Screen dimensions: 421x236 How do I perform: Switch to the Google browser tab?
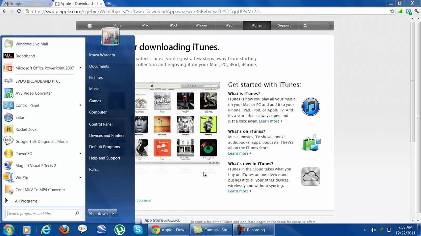tap(26, 4)
